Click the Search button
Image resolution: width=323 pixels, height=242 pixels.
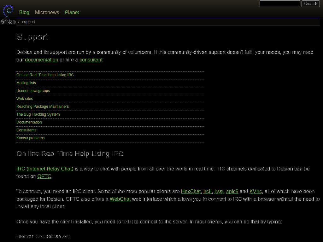(x=310, y=4)
